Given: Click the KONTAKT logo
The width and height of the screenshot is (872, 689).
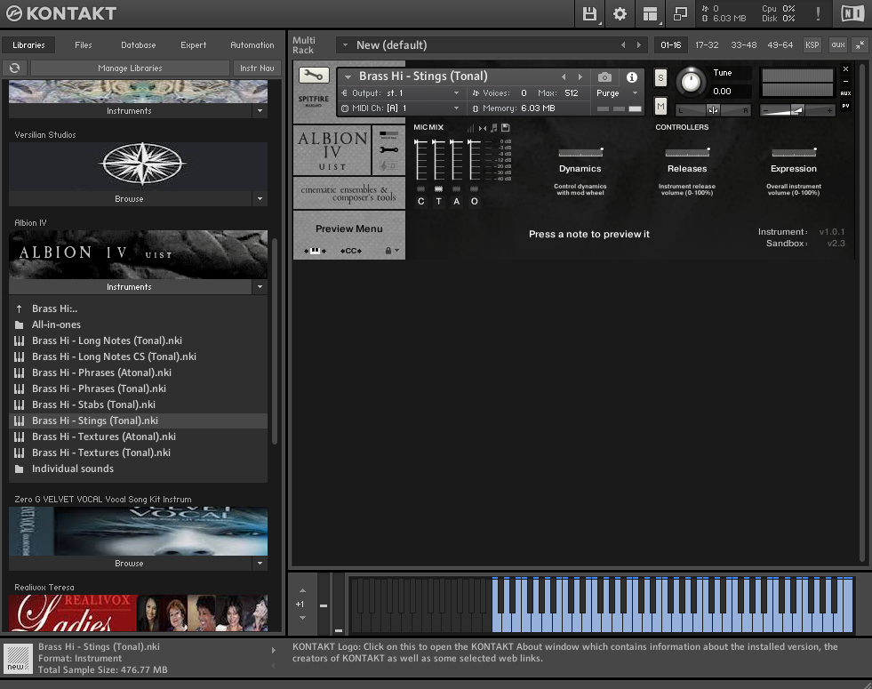Looking at the screenshot, I should tap(60, 13).
